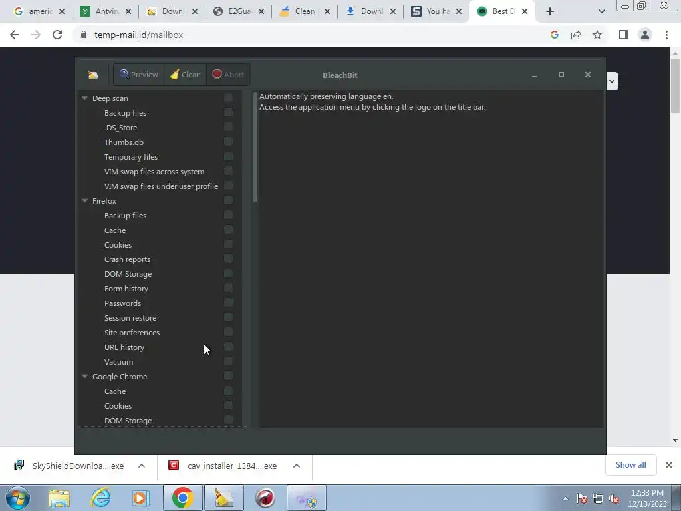
Task: Check the Thumbs.db checkbox
Action: coord(228,142)
